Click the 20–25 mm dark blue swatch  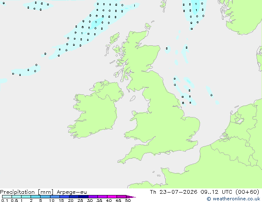pyautogui.click(x=74, y=197)
